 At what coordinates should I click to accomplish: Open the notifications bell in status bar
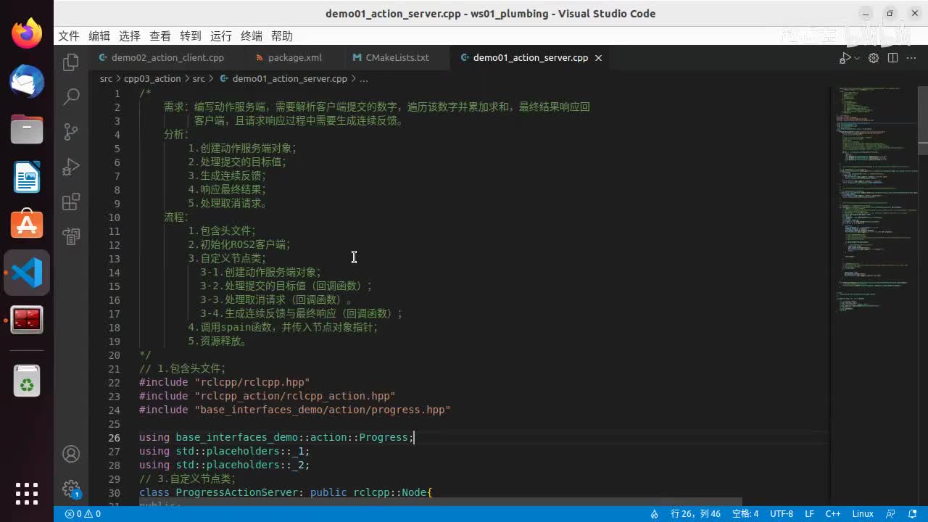click(x=911, y=514)
